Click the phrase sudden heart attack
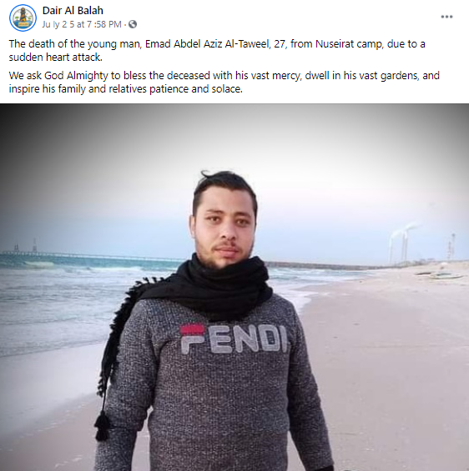469x471 pixels. pyautogui.click(x=56, y=57)
